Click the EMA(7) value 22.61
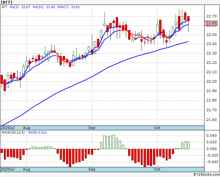This screenshot has height=177, width=220. (x=75, y=7)
